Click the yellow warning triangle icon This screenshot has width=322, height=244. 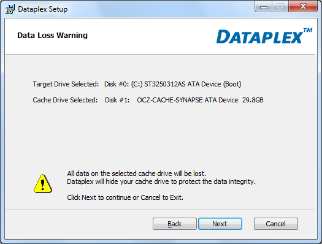pos(43,184)
